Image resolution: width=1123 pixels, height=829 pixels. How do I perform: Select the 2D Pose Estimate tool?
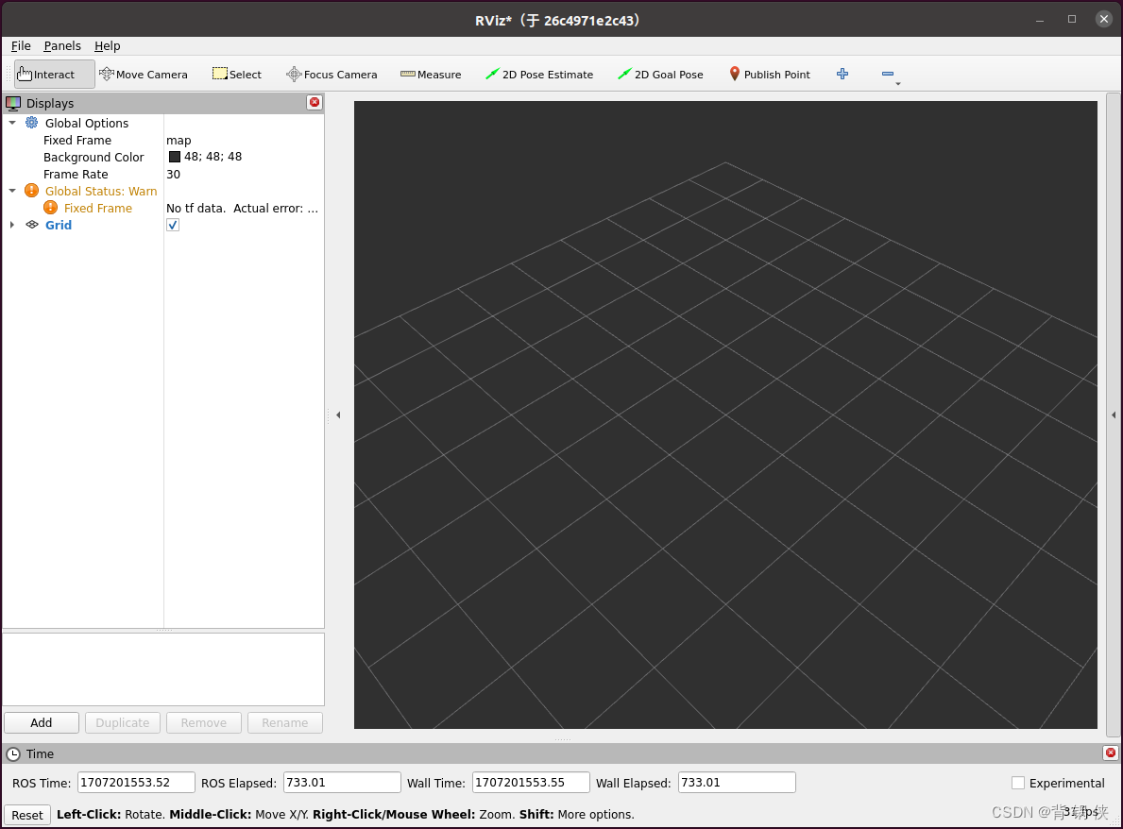pos(539,75)
